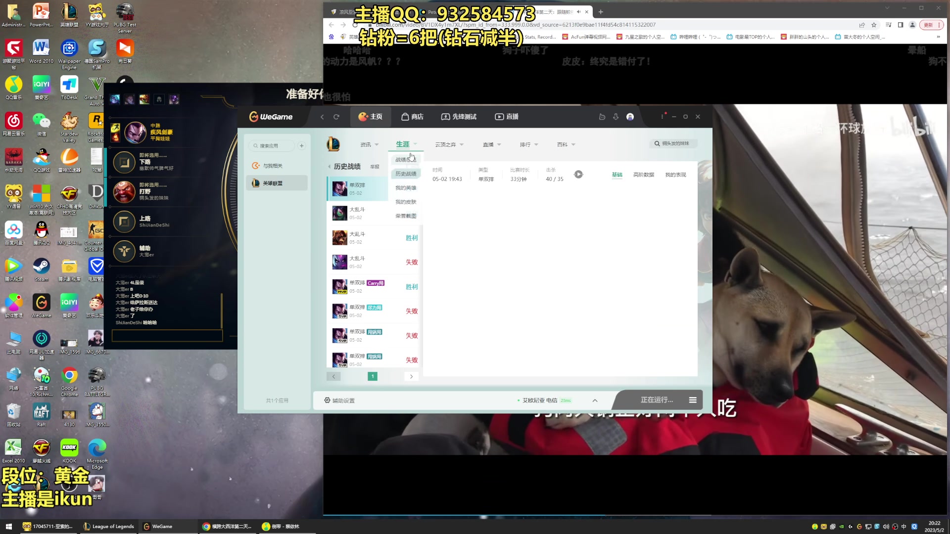The height and width of the screenshot is (534, 950).
Task: Click the 搜索应用 search field
Action: [273, 146]
